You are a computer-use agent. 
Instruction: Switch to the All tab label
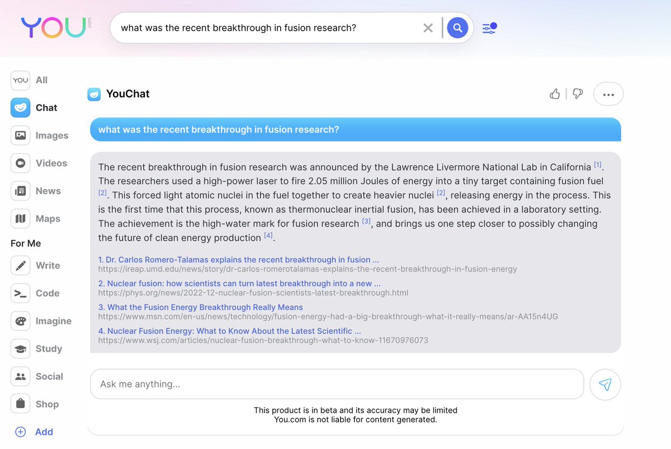pos(42,80)
